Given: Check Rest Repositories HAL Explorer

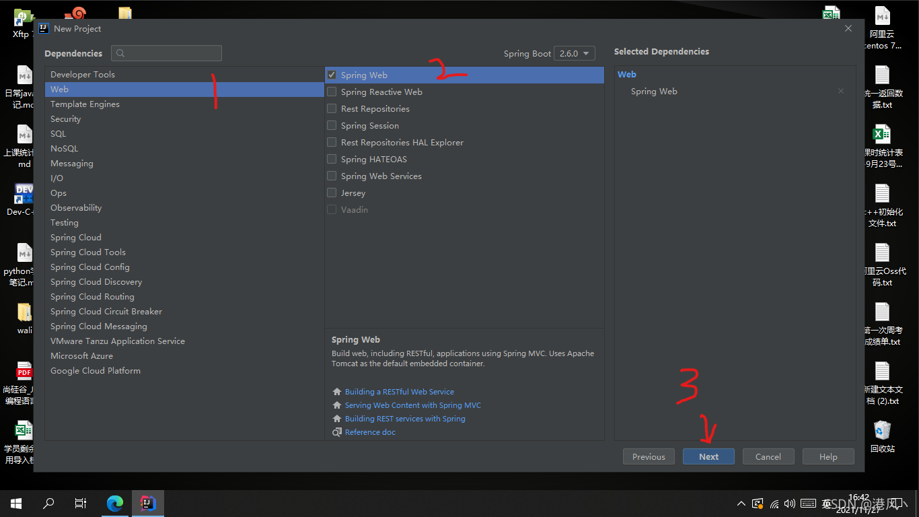Looking at the screenshot, I should 332,142.
